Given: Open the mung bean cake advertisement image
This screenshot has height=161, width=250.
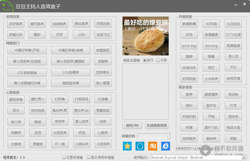Looking at the screenshot, I should pos(145,36).
